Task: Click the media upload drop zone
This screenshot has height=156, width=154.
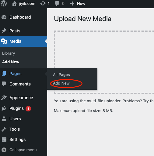Action: (x=104, y=62)
